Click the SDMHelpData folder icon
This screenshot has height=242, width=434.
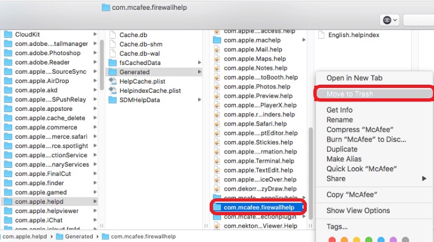[x=112, y=99]
